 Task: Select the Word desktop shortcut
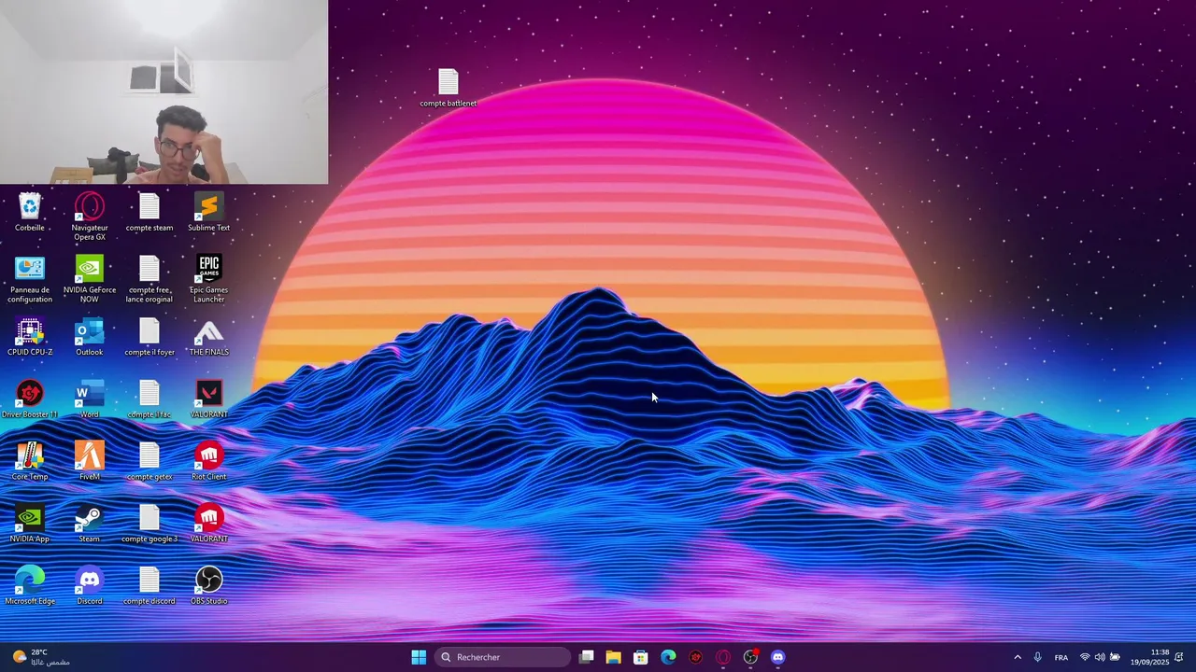coord(90,399)
